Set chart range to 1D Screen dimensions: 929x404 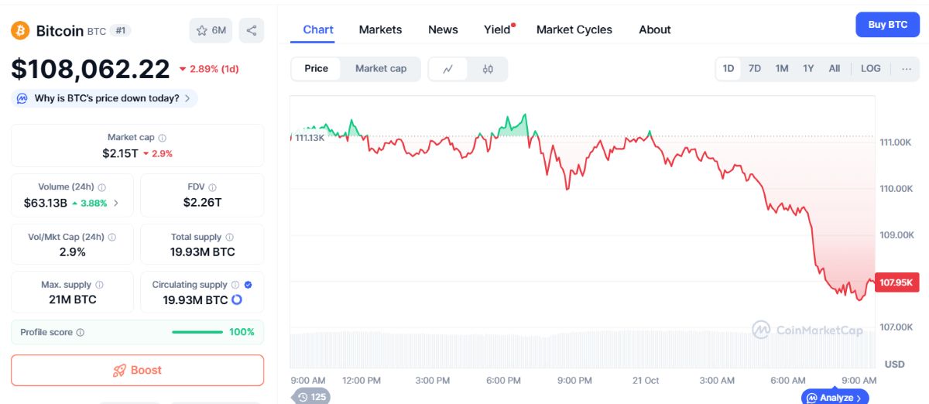pos(728,68)
